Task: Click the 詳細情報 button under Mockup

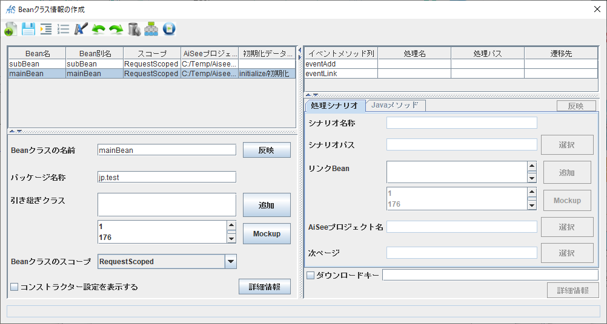Action: point(264,287)
